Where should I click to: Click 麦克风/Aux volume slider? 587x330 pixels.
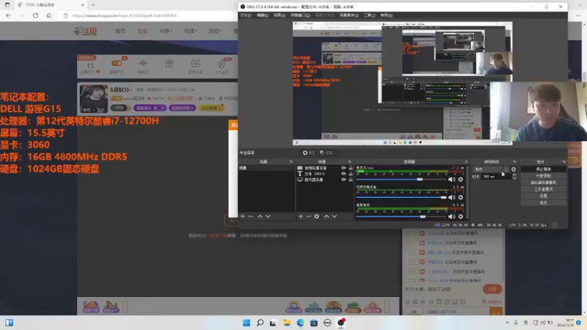coord(401,180)
